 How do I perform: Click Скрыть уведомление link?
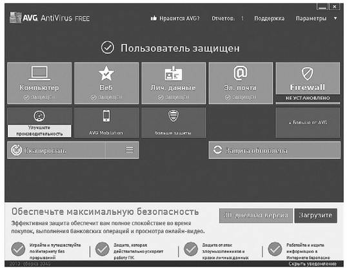tap(312, 263)
